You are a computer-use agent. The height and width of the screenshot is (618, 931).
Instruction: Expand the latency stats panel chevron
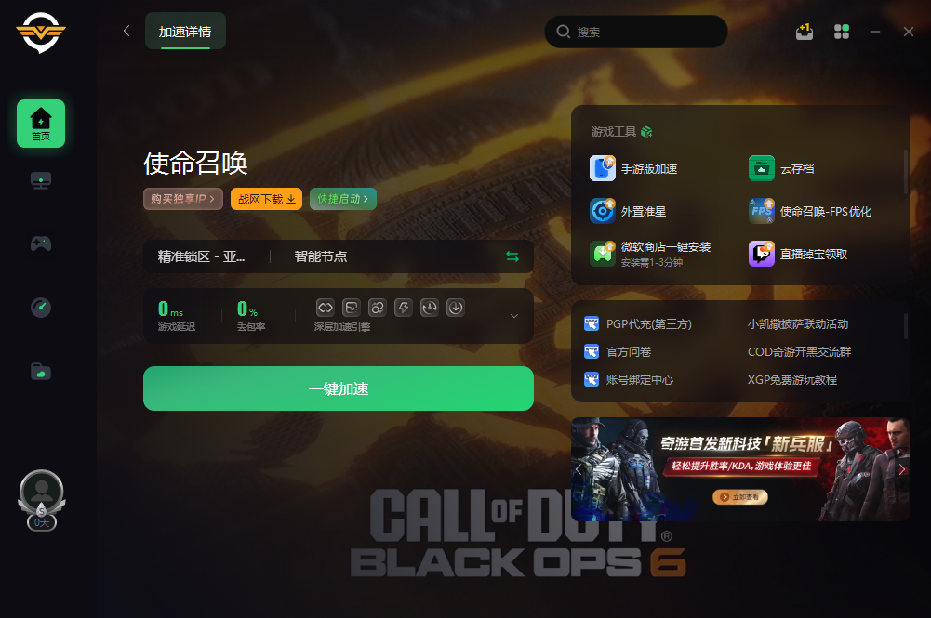click(514, 316)
